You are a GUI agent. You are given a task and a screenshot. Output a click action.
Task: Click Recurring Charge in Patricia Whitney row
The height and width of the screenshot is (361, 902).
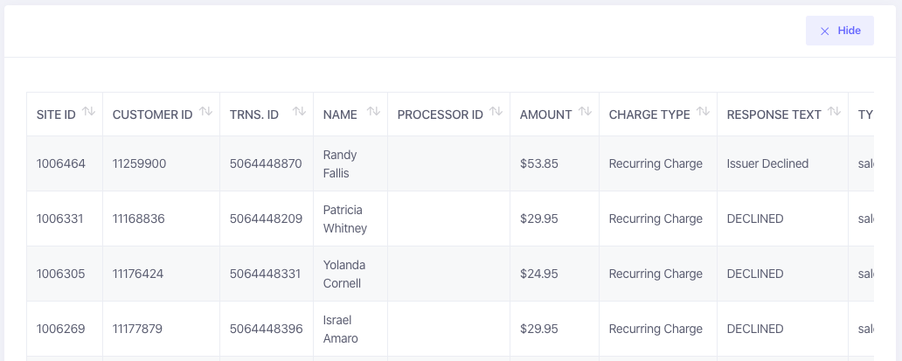pyautogui.click(x=656, y=219)
